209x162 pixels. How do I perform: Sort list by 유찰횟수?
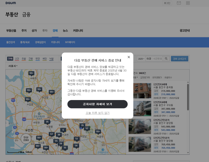168,78
